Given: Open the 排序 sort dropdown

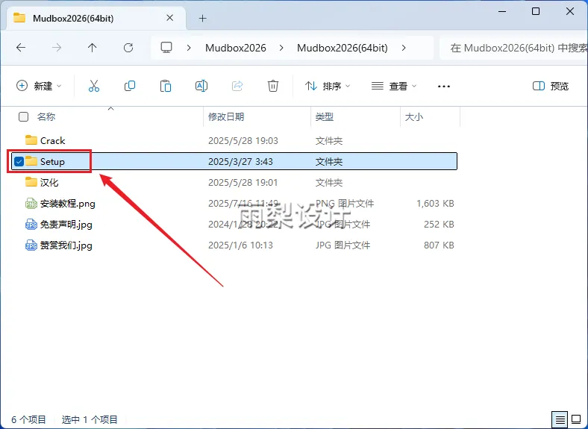Looking at the screenshot, I should (328, 86).
